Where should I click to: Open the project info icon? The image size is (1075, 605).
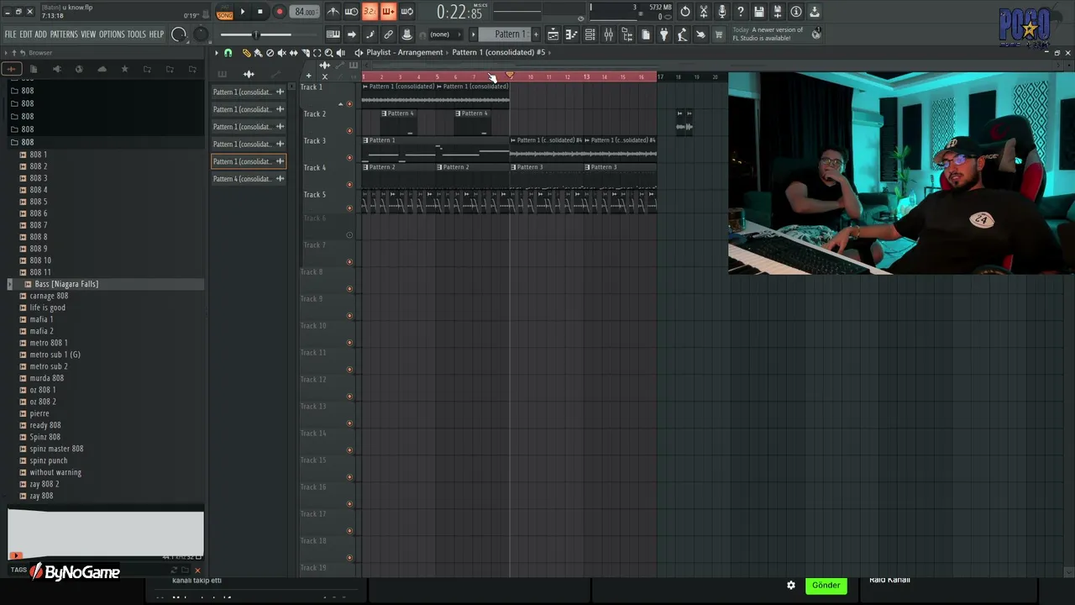coord(796,12)
